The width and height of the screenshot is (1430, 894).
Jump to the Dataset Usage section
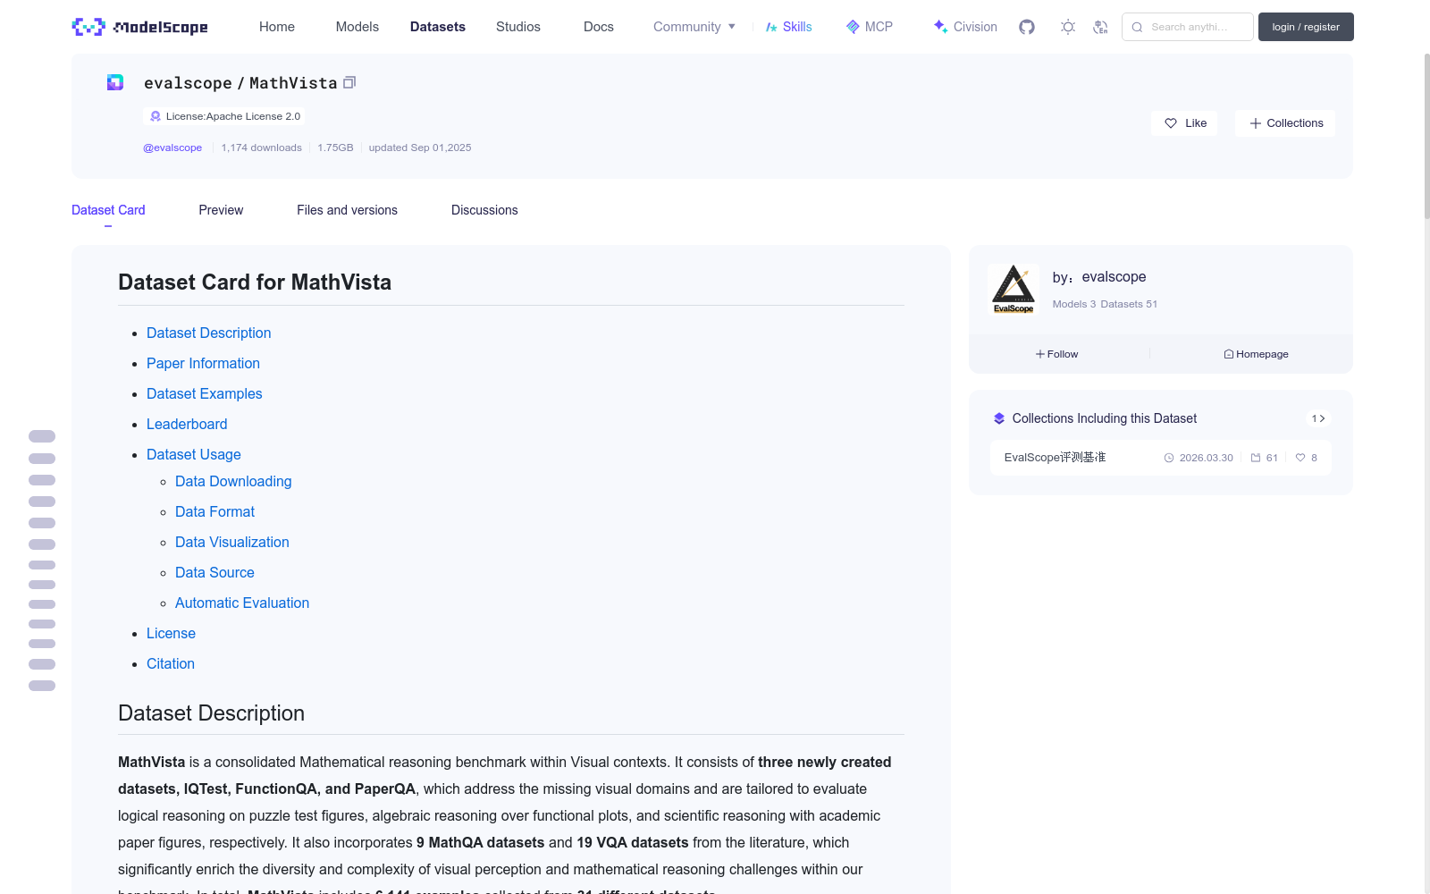coord(194,454)
